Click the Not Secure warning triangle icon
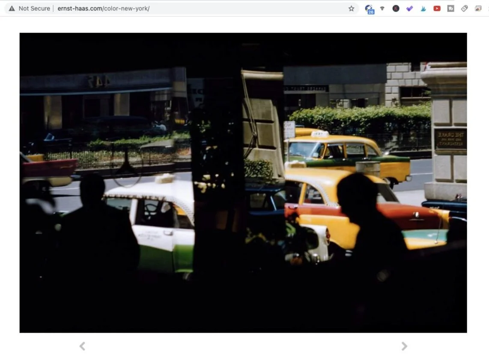489x357 pixels. pos(12,9)
